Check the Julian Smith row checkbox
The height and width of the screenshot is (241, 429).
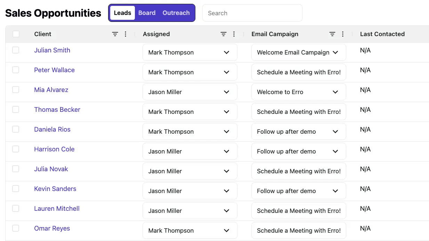[x=16, y=50]
